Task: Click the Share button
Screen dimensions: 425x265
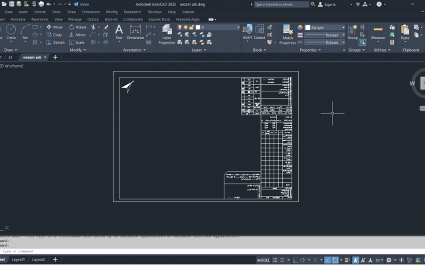Action: pos(81,5)
